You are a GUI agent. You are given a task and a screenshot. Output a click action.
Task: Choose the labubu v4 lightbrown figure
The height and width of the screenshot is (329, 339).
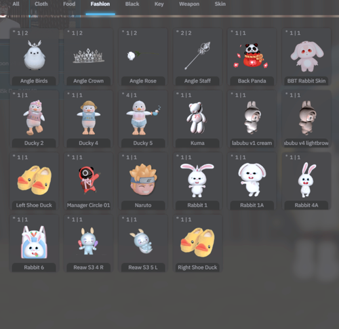click(x=307, y=118)
